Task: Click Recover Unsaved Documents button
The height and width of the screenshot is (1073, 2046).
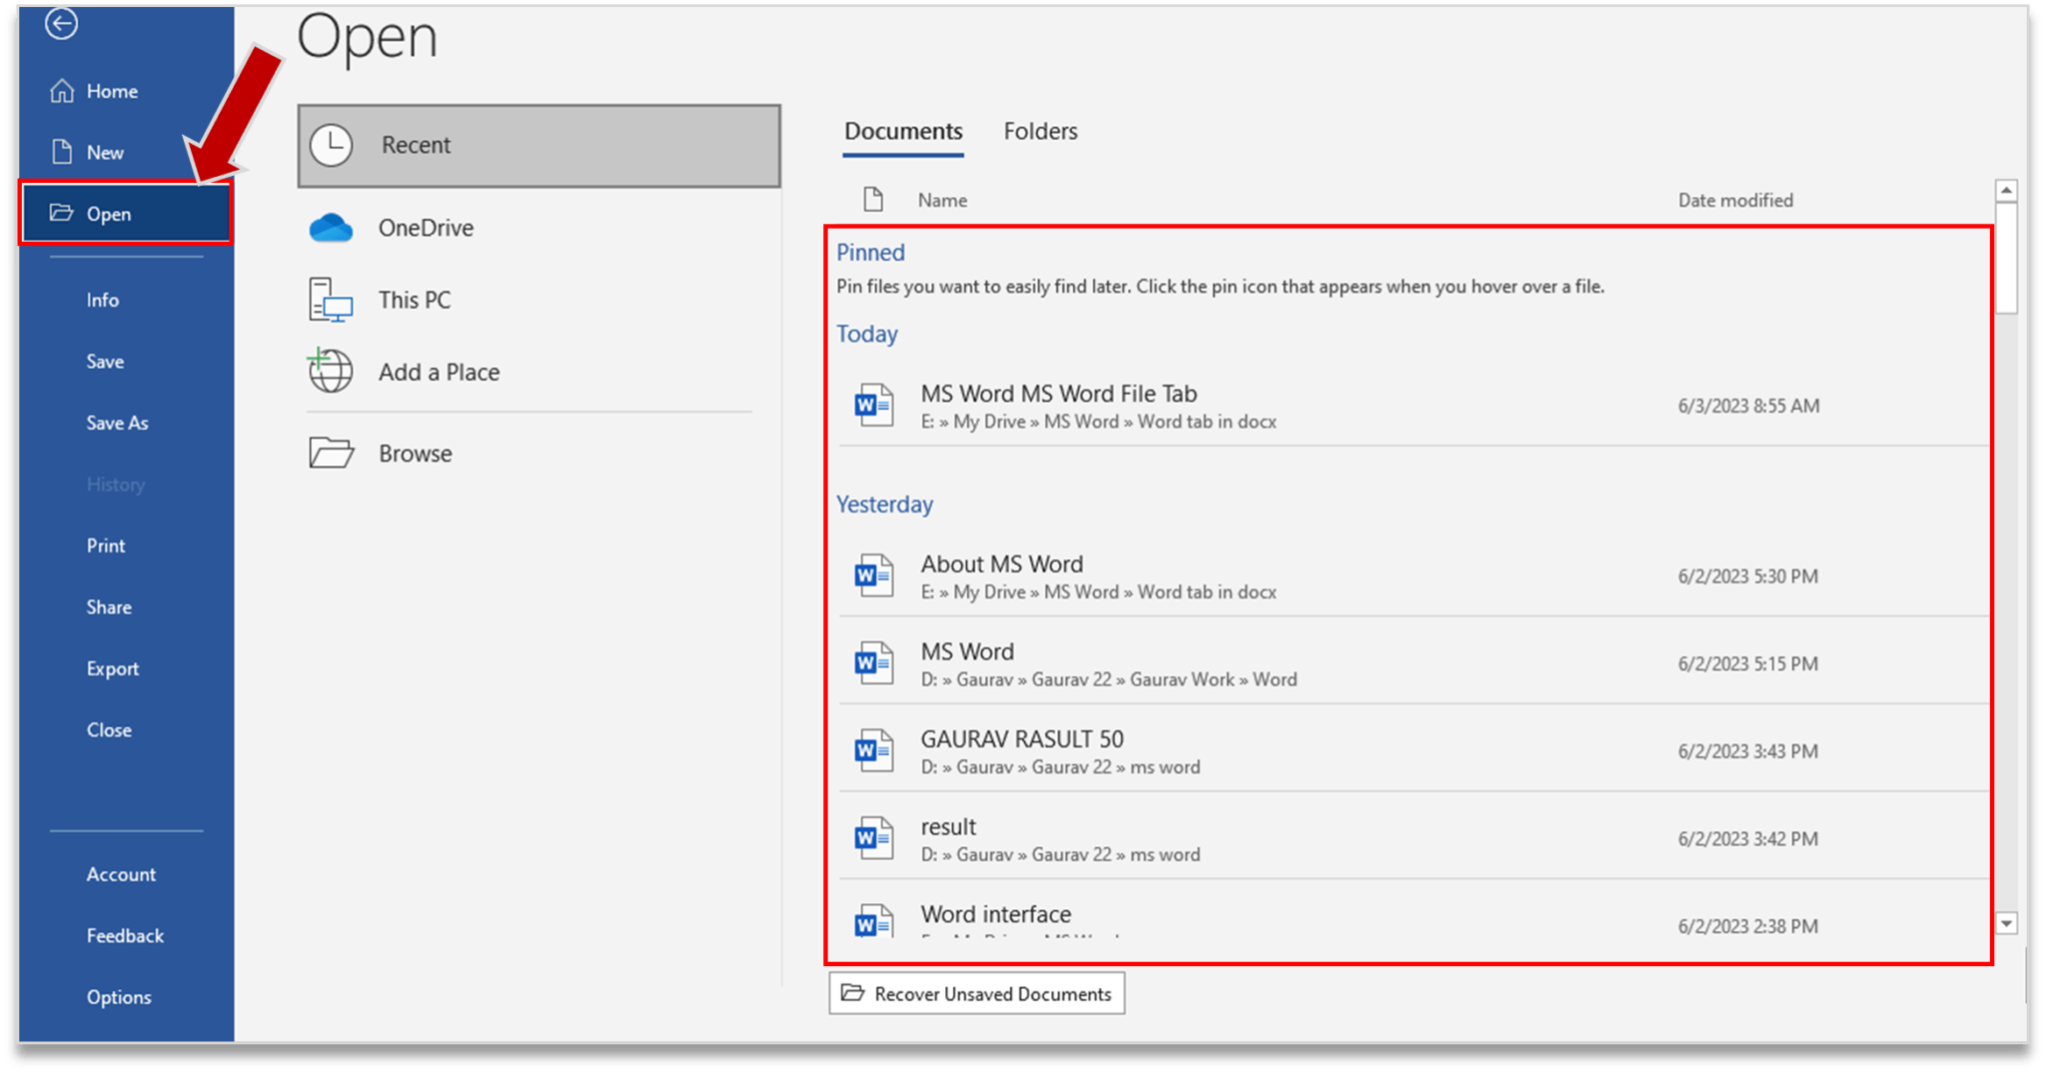Action: click(977, 993)
